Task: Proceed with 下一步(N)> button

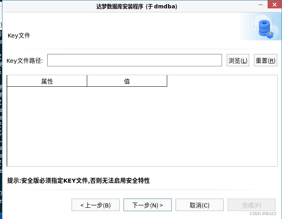Action: 148,205
